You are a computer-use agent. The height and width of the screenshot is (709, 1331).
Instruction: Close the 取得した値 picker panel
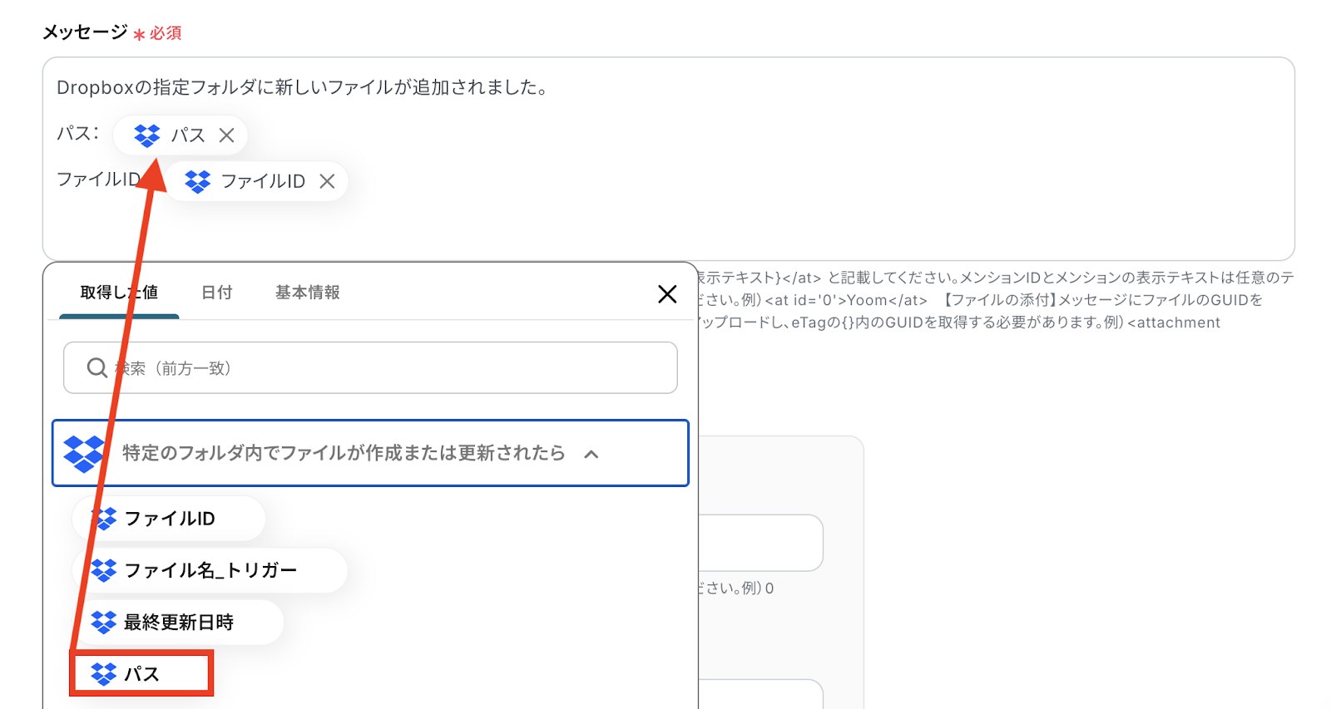666,293
